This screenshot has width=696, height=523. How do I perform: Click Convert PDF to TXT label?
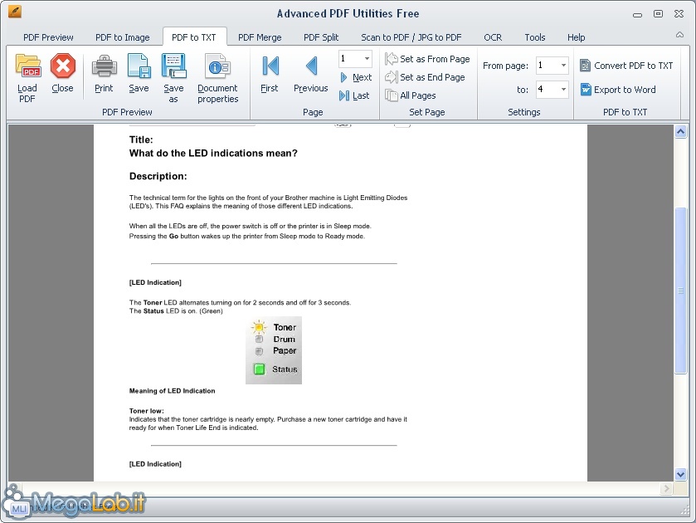pyautogui.click(x=634, y=66)
